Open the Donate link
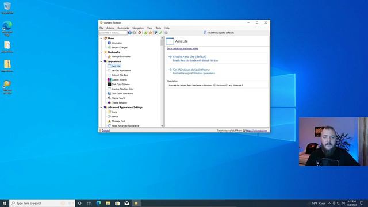 [x=106, y=131]
